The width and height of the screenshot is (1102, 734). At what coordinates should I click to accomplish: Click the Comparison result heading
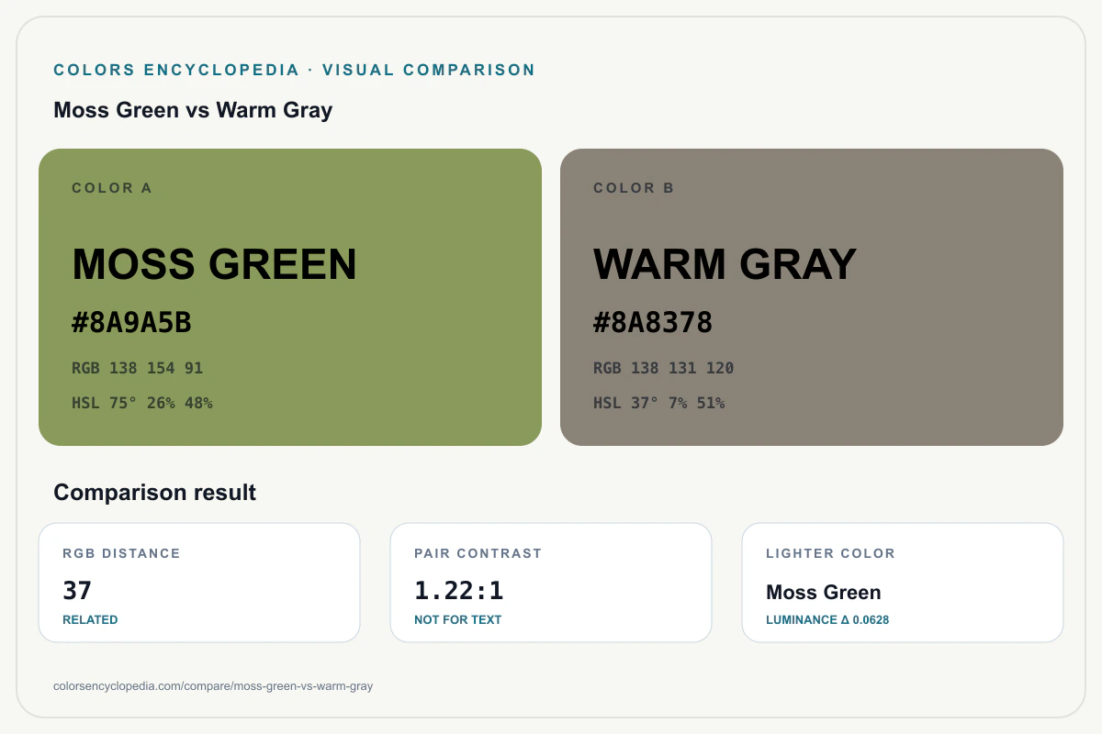click(x=155, y=493)
